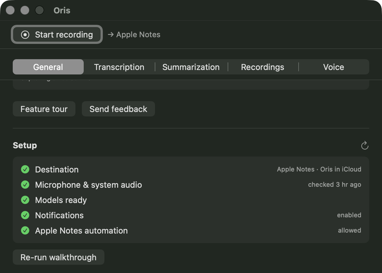Switch to the Voice tab

point(334,67)
